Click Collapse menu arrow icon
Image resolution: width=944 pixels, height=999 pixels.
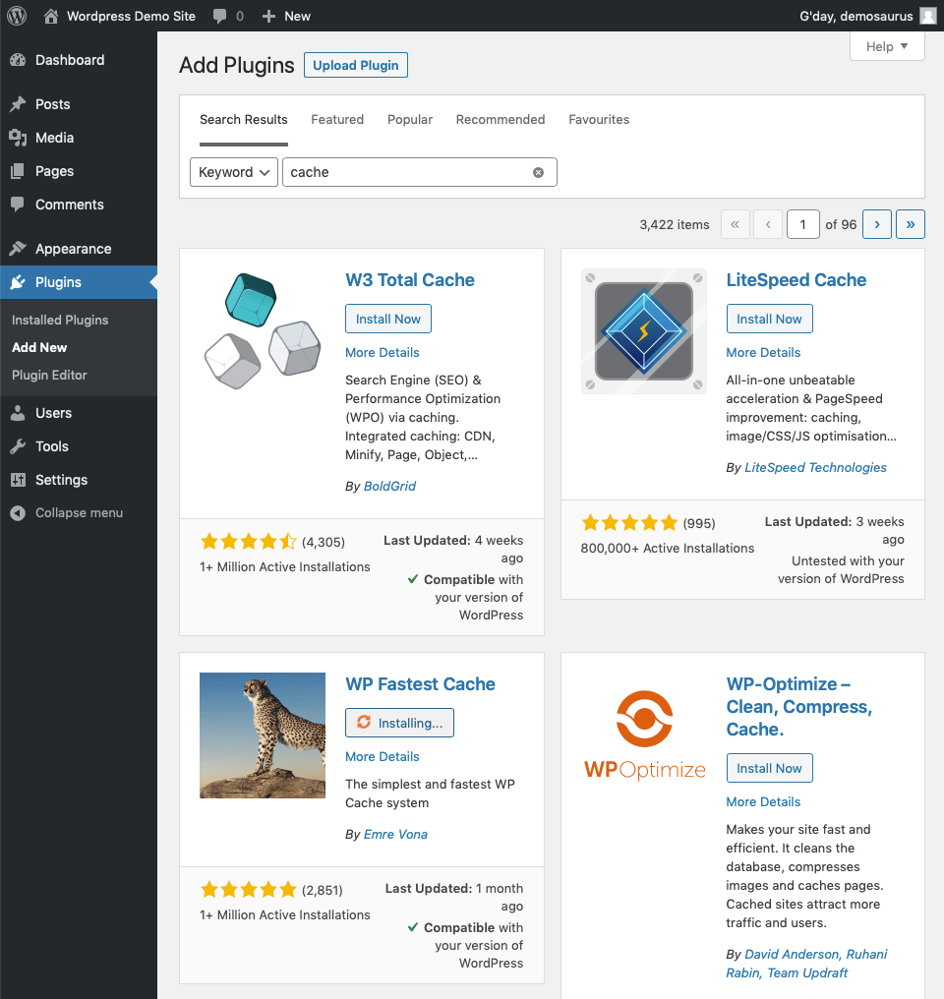click(18, 513)
